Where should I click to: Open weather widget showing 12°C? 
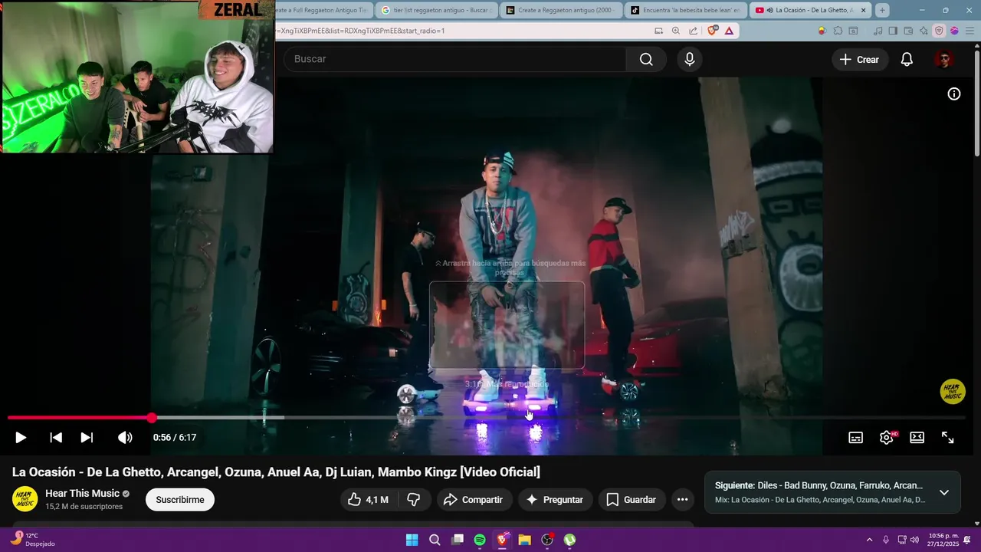(34, 540)
